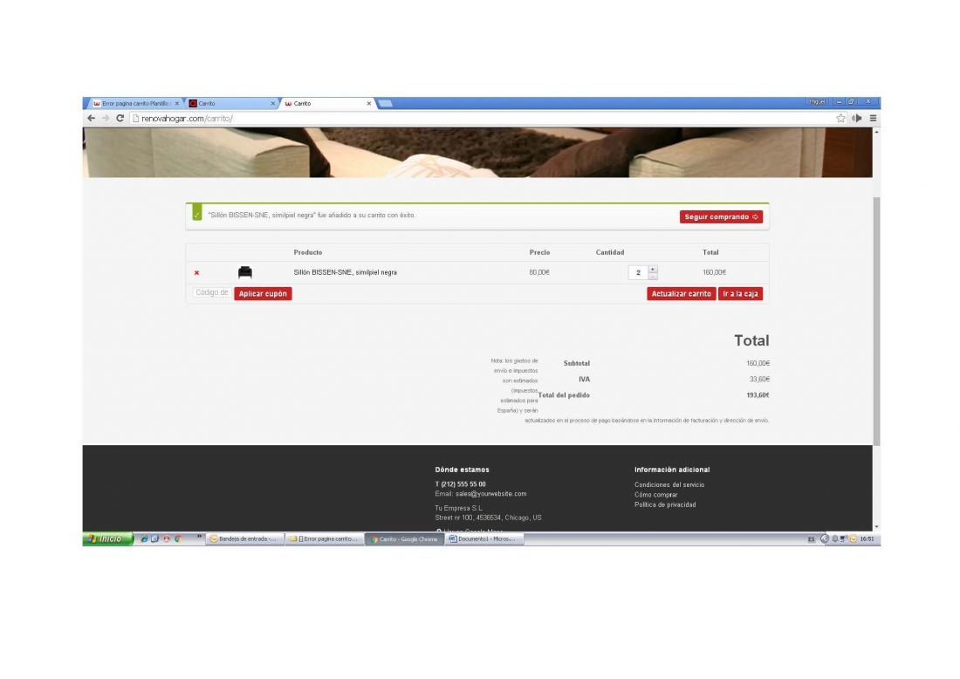Screen dimensions: 960x679
Task: Remove Sillón BISSEN-SNE with the red X
Action: coord(196,273)
